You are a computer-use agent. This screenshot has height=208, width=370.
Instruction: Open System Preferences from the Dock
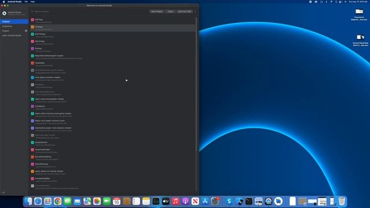[215, 202]
